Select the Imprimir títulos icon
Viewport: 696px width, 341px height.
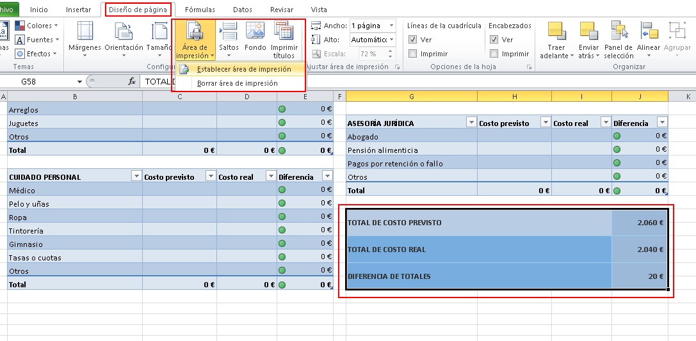point(284,33)
